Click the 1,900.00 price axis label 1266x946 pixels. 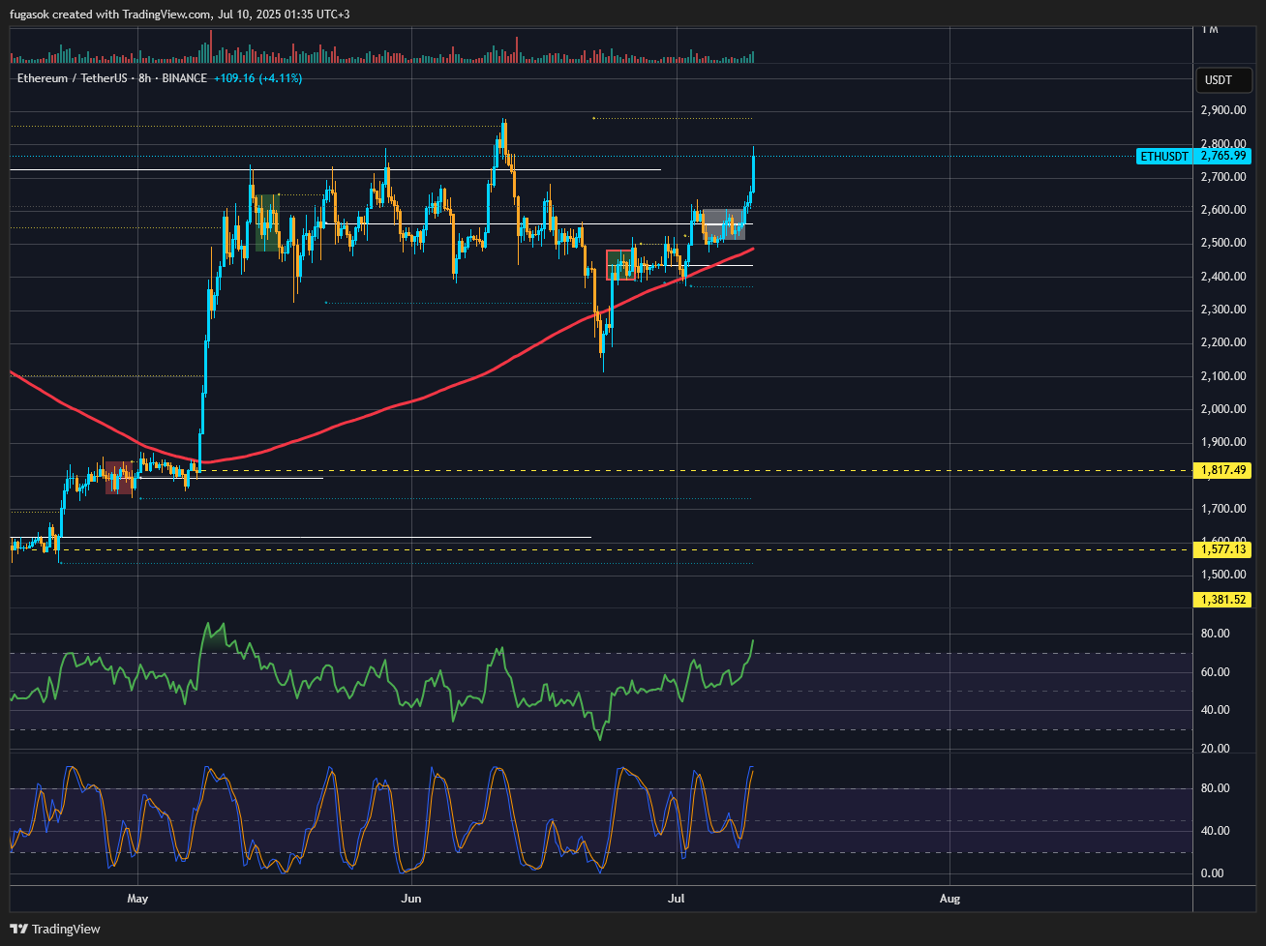click(1222, 442)
